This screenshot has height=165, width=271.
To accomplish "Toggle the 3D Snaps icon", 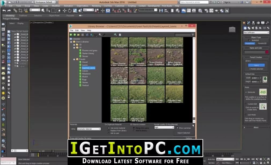I will [x=114, y=10].
